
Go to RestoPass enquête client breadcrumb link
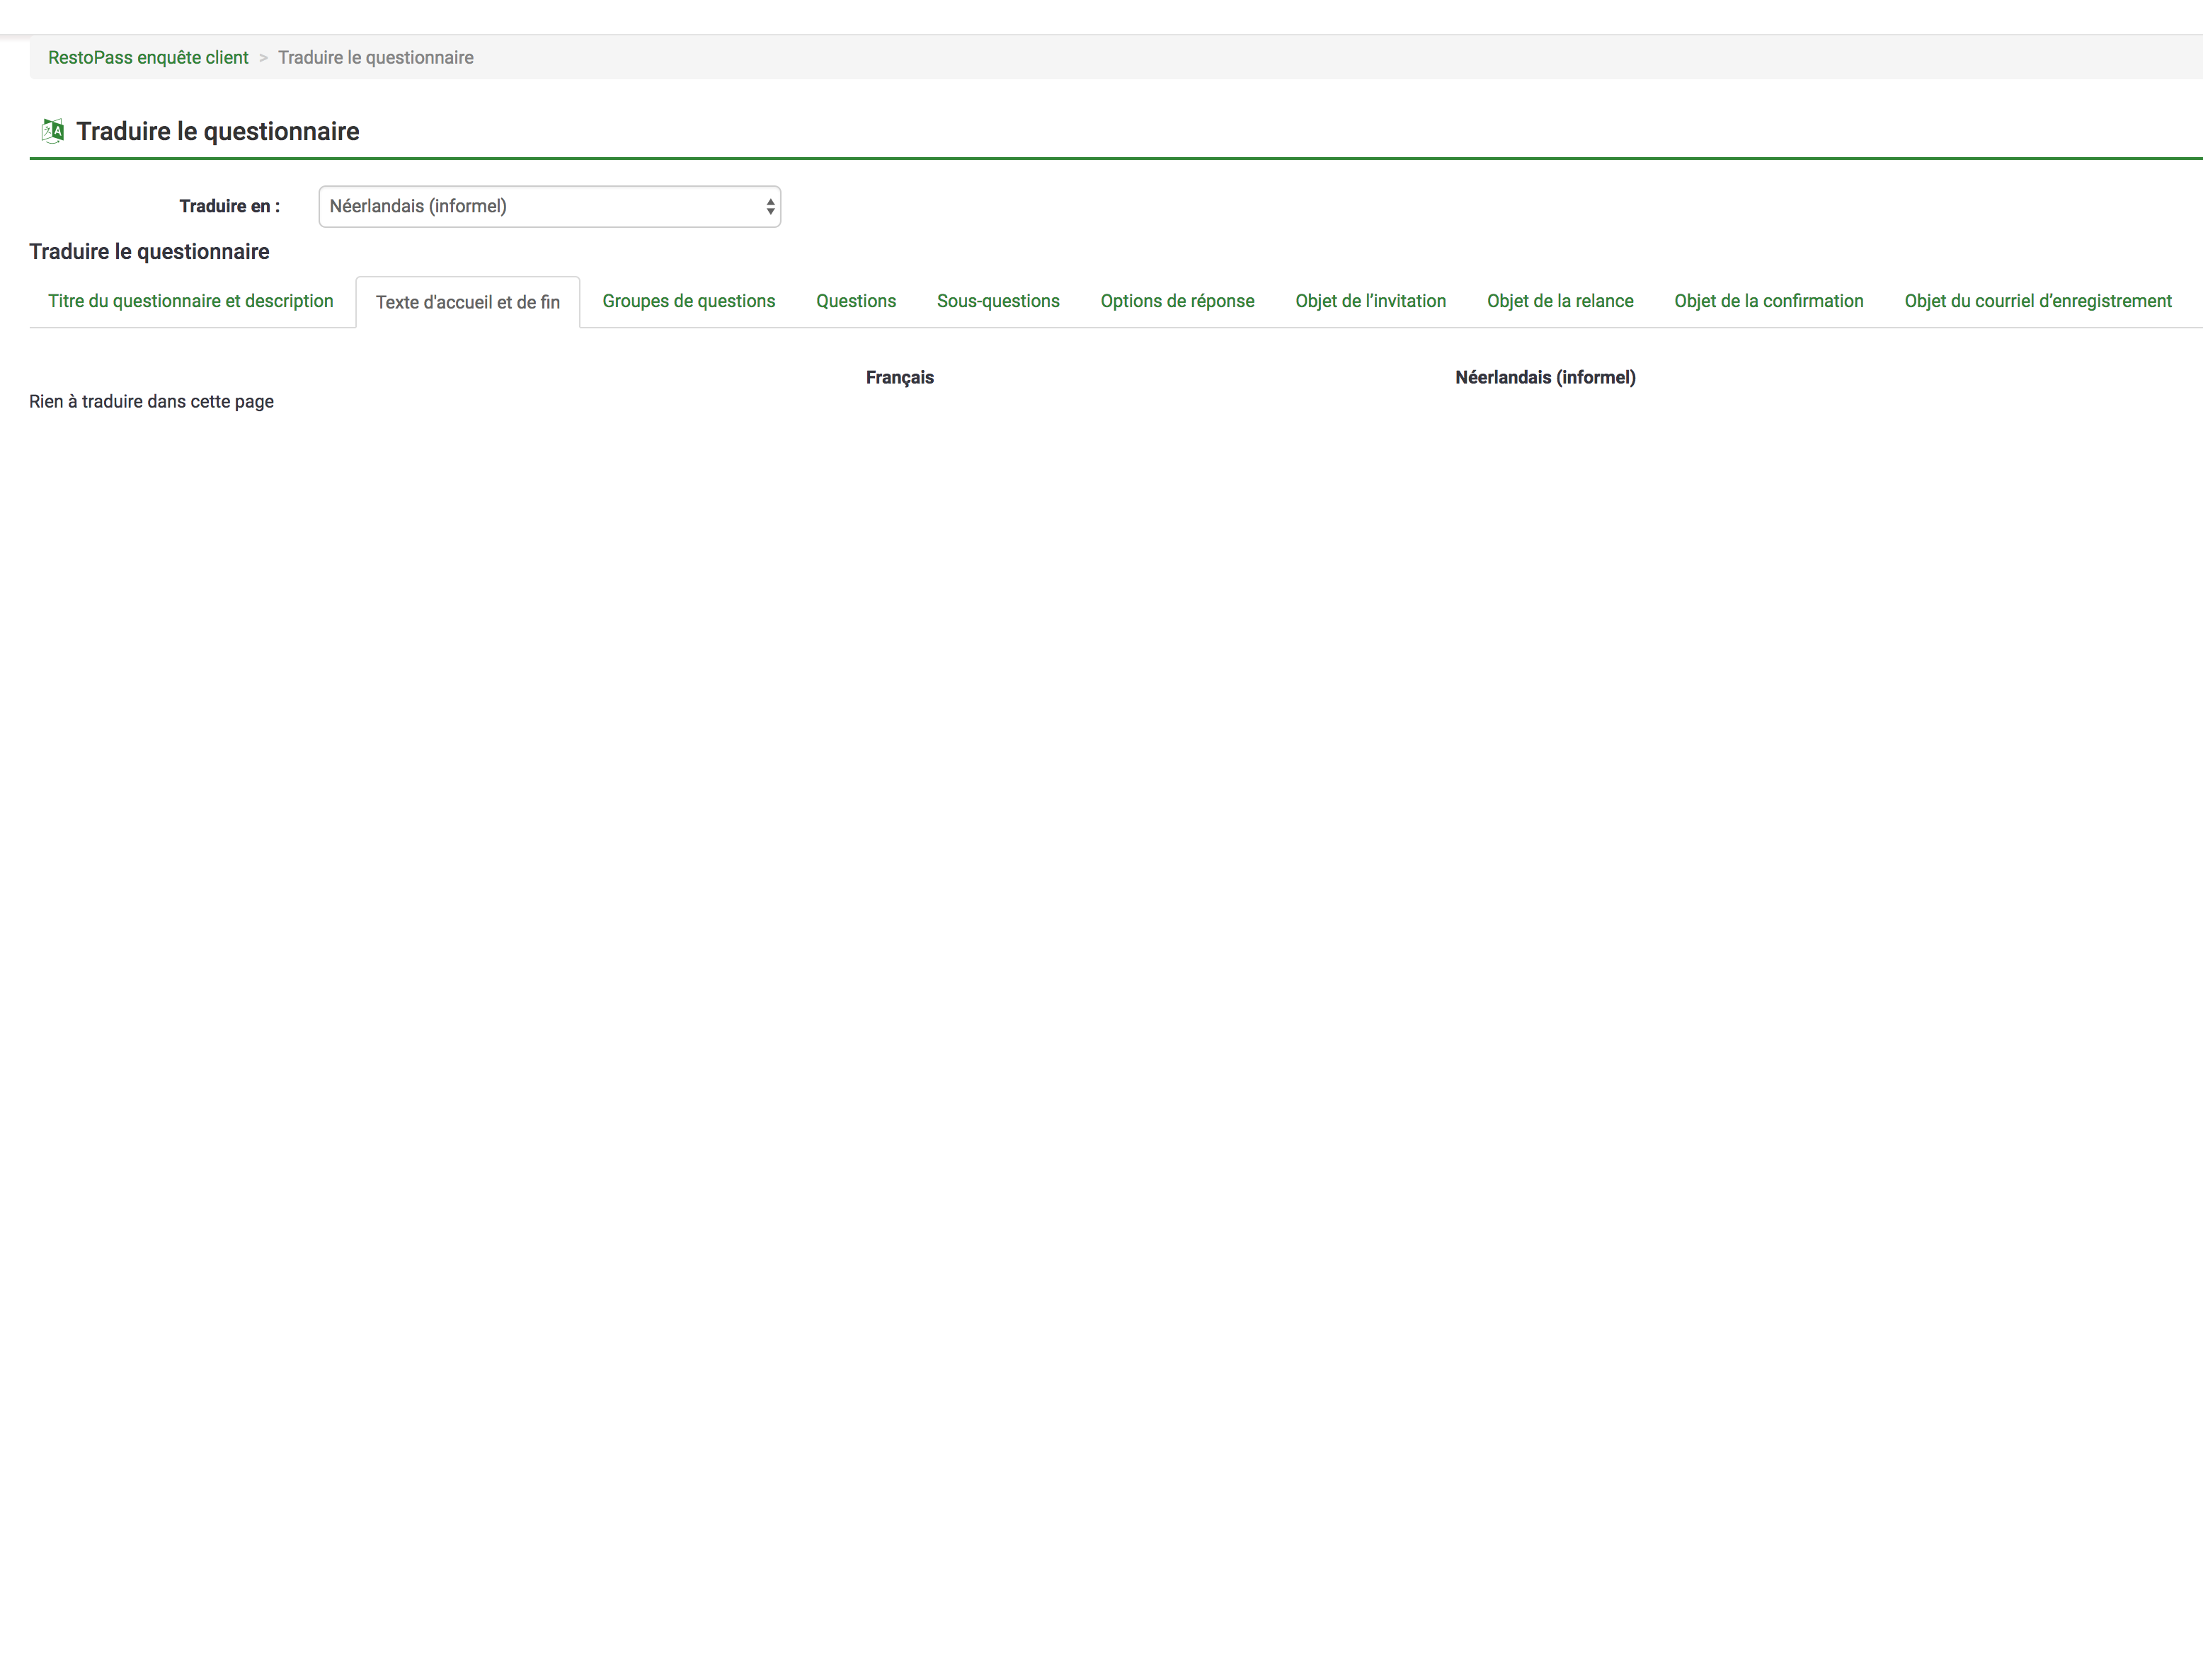pos(148,58)
